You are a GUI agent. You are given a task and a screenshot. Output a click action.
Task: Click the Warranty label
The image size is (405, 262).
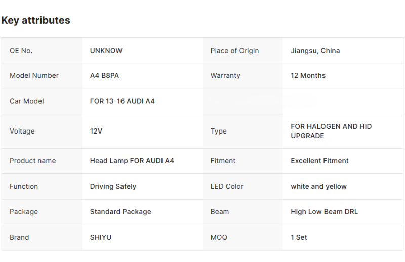(225, 76)
